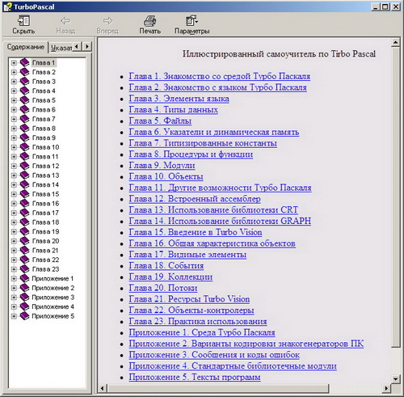Click the book icon of Глава 9

click(x=24, y=137)
